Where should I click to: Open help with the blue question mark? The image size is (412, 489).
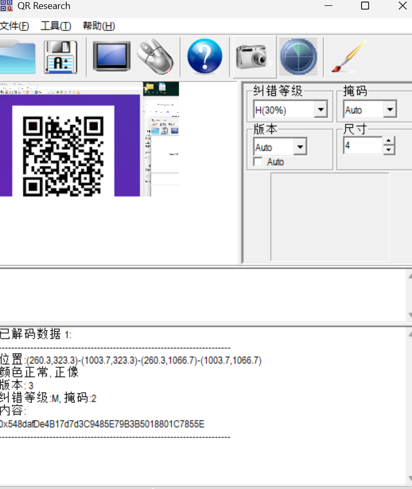tap(205, 56)
